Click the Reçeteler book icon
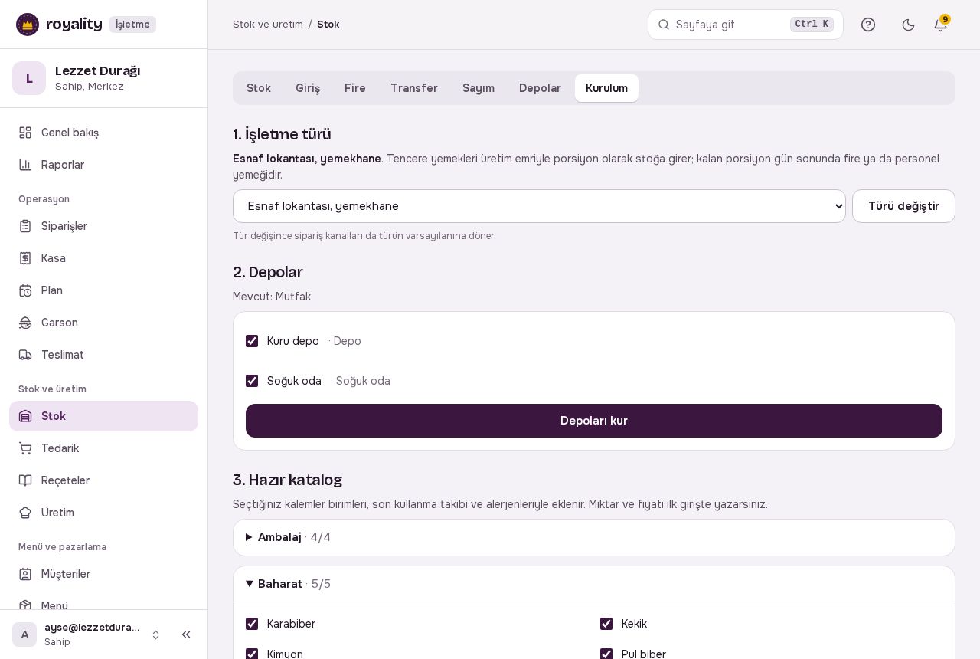 coord(25,480)
